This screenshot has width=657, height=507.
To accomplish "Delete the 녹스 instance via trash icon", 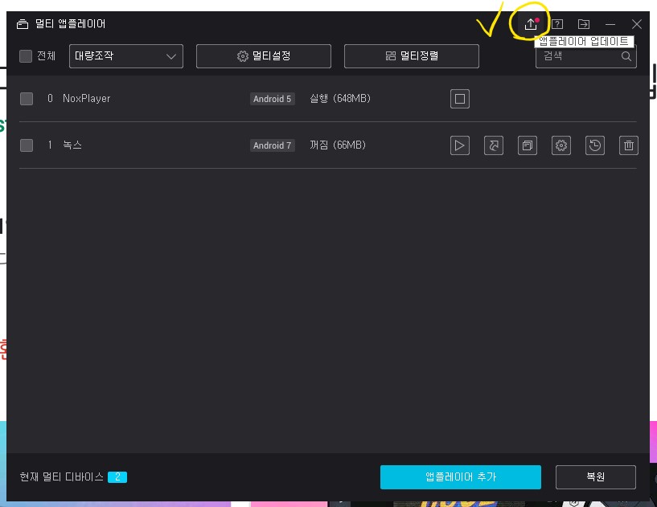I will click(x=629, y=145).
